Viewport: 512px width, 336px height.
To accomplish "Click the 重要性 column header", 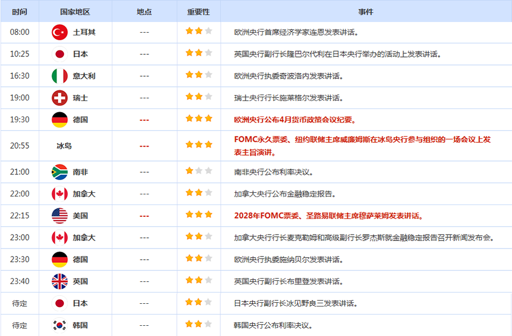I will coord(199,12).
